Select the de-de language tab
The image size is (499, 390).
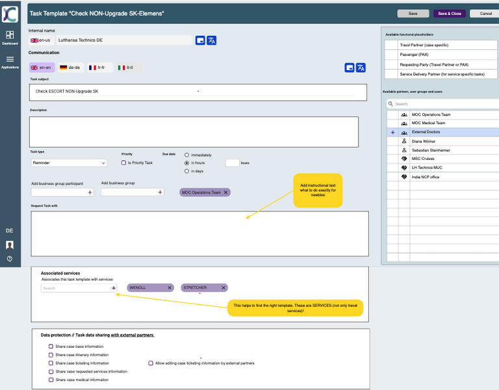click(71, 68)
